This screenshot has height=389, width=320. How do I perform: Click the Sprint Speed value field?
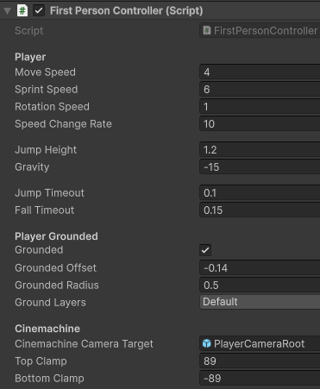click(260, 89)
